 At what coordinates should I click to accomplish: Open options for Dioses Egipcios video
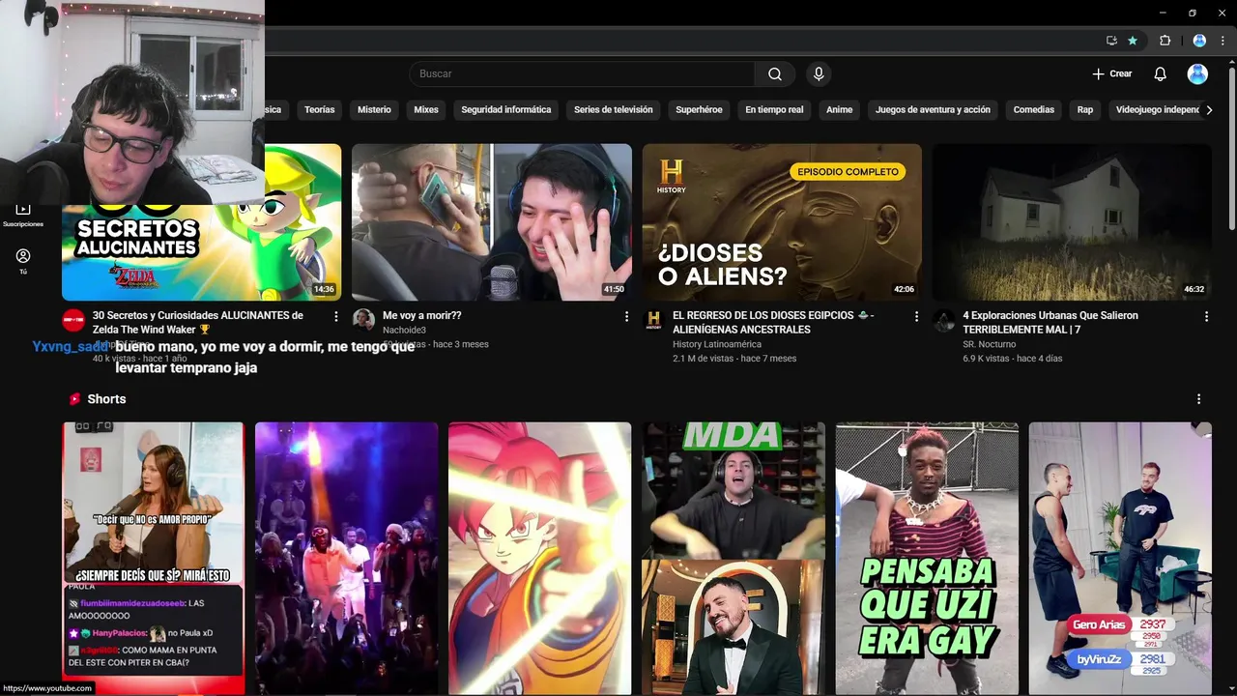[916, 316]
